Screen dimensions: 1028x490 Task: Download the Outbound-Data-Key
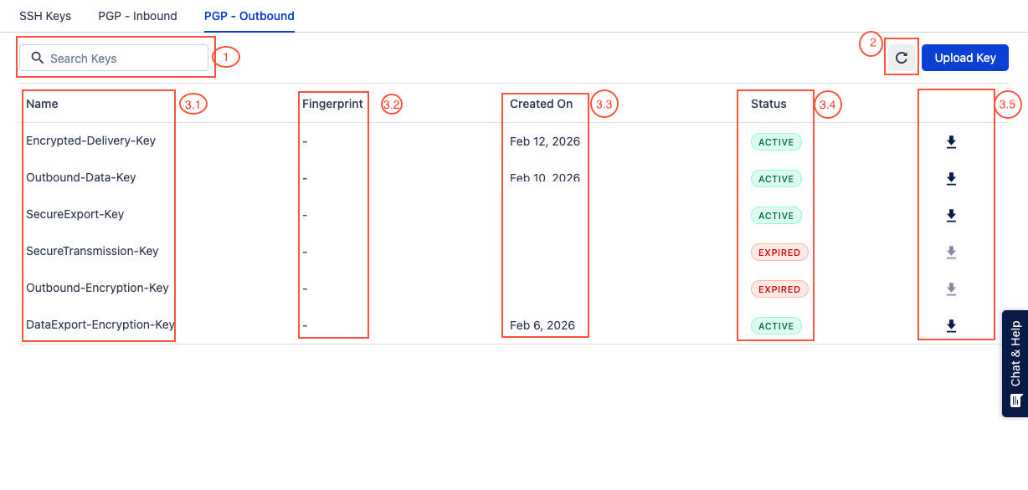click(x=951, y=179)
